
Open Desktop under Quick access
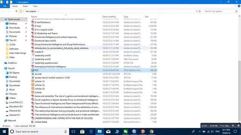pyautogui.click(x=13, y=24)
